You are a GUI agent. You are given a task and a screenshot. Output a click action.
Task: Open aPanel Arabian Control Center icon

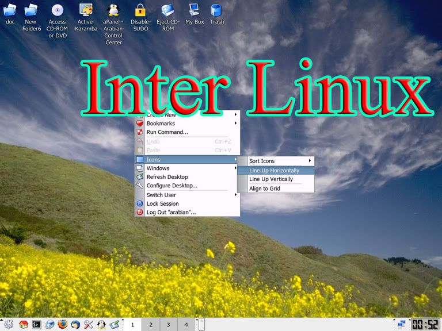113,11
